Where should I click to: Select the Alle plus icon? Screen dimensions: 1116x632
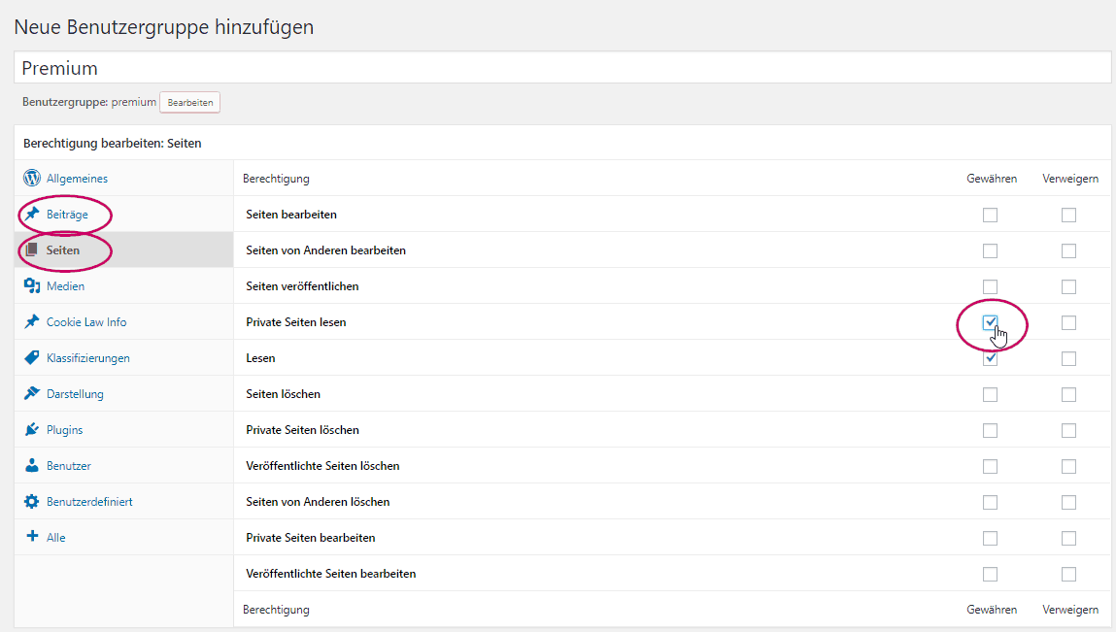coord(30,537)
